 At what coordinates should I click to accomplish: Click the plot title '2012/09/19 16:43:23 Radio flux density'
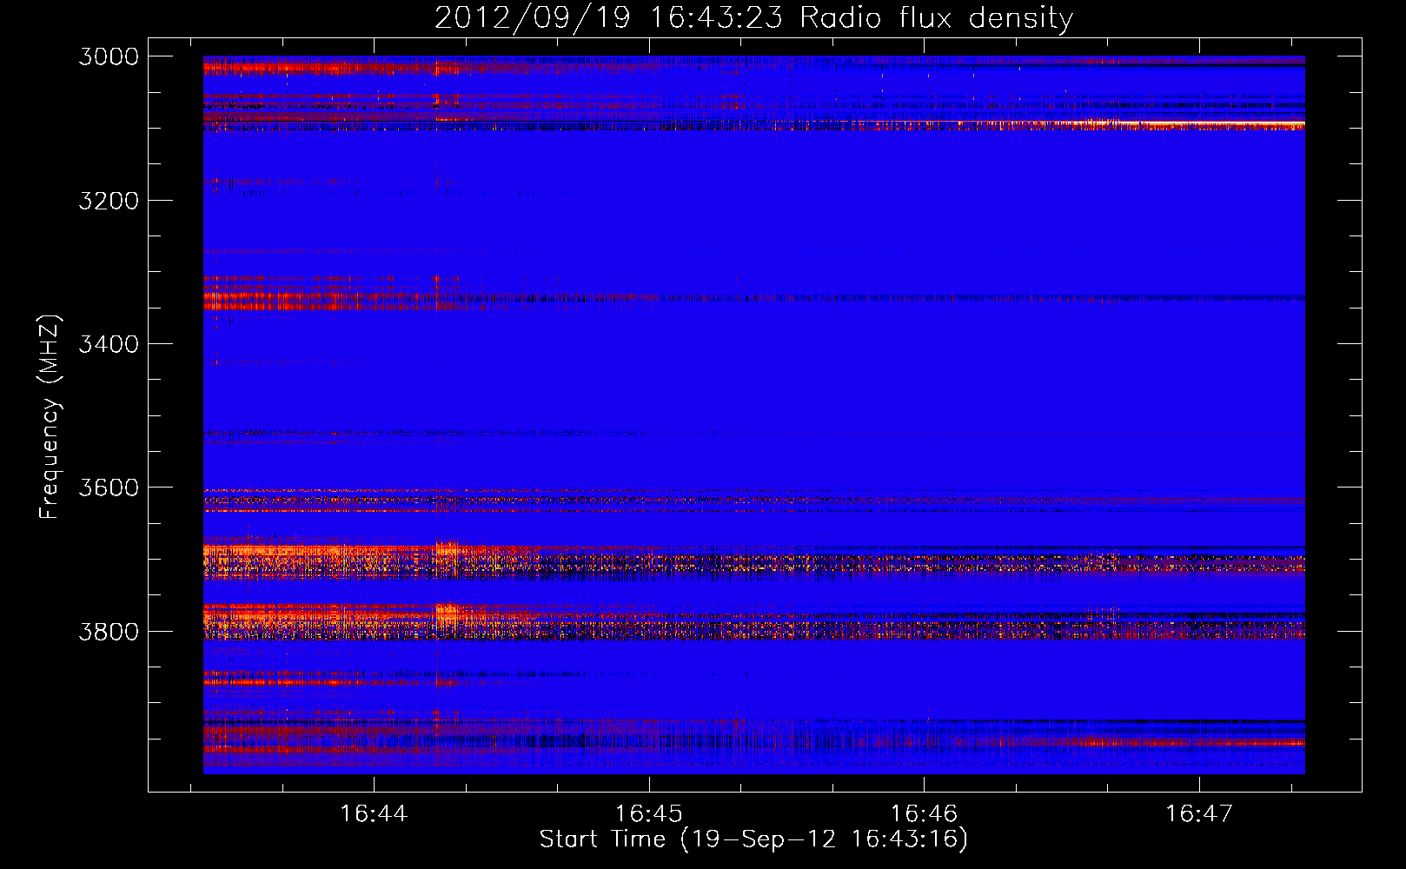click(x=753, y=18)
